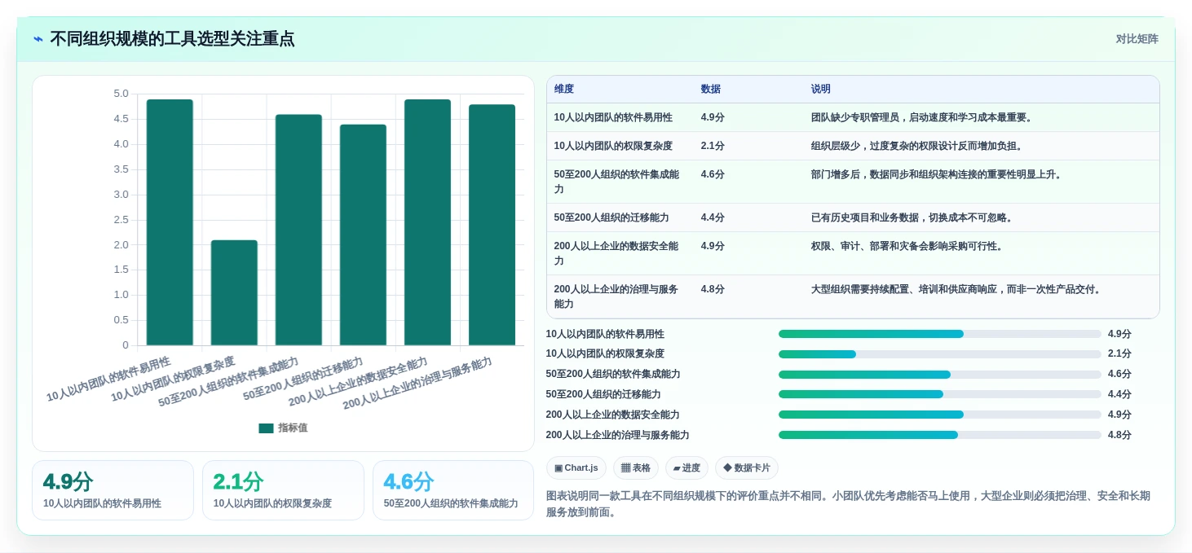Screen dimensions: 1192x553
Task: Toggle the 指标值 legend item
Action: click(x=283, y=428)
